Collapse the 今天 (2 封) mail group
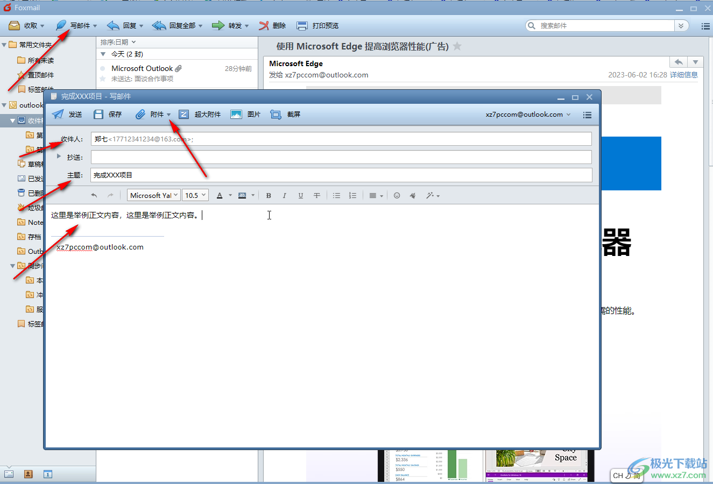This screenshot has width=713, height=484. 103,54
